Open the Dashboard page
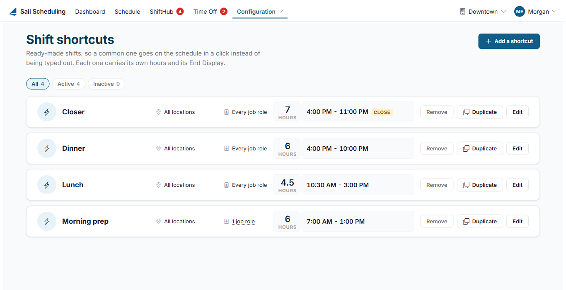 point(90,12)
